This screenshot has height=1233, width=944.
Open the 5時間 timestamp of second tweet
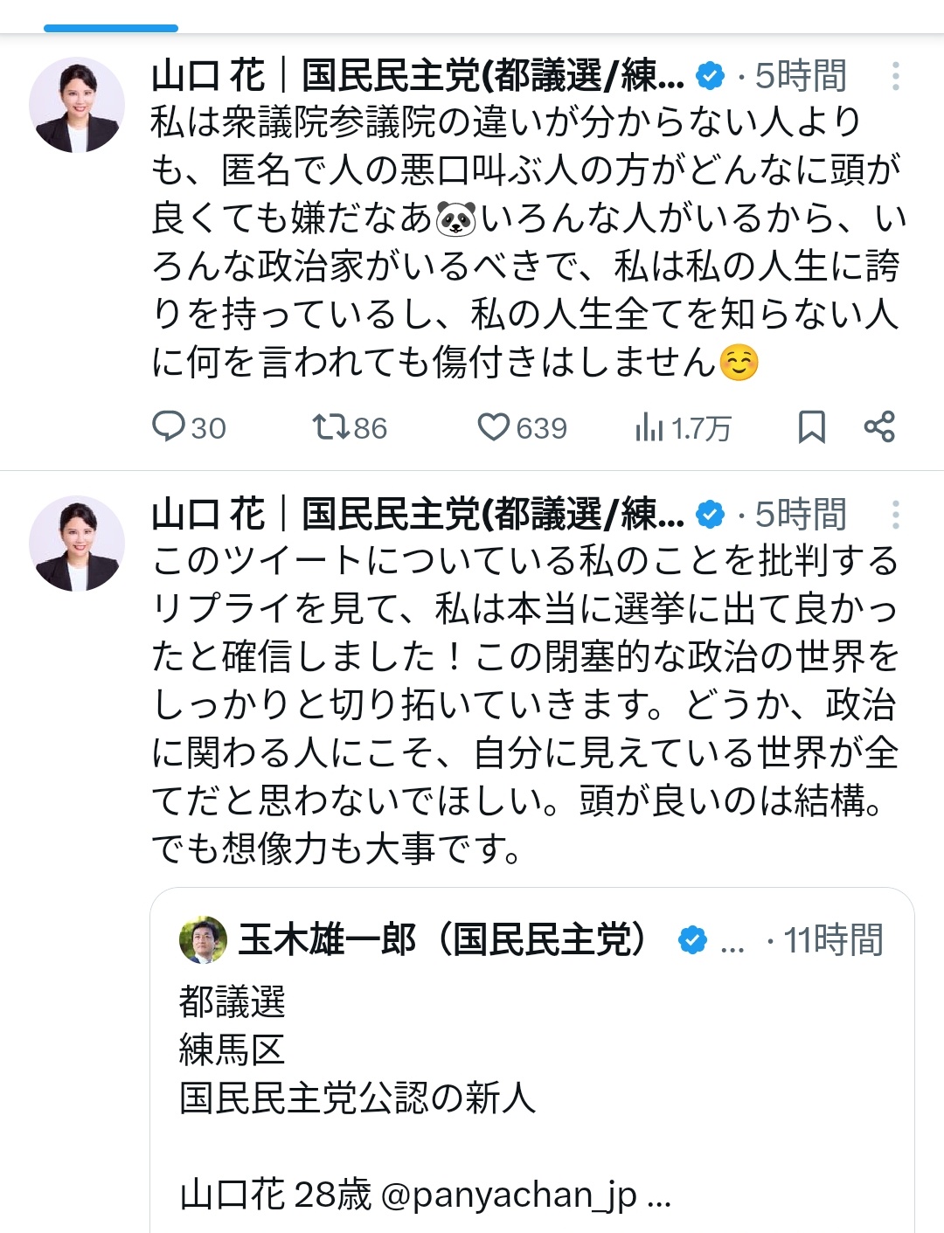point(800,515)
